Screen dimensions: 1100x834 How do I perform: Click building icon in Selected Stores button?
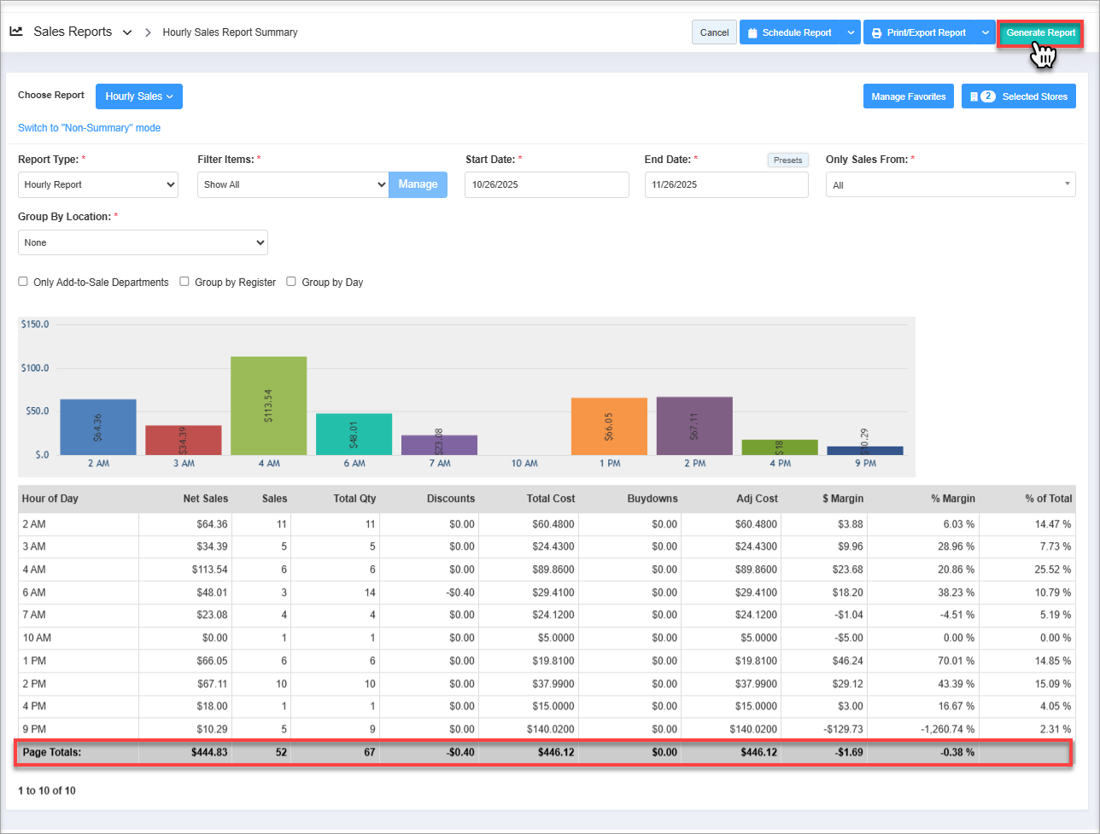click(x=974, y=96)
